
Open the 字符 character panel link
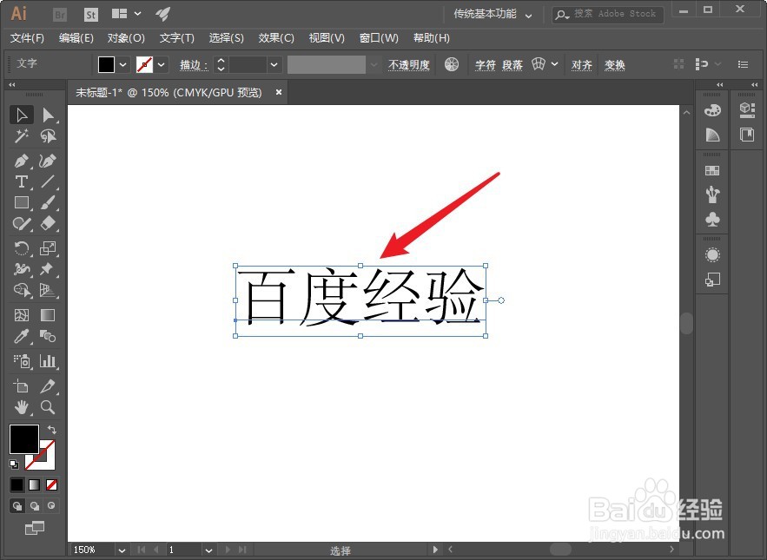486,65
